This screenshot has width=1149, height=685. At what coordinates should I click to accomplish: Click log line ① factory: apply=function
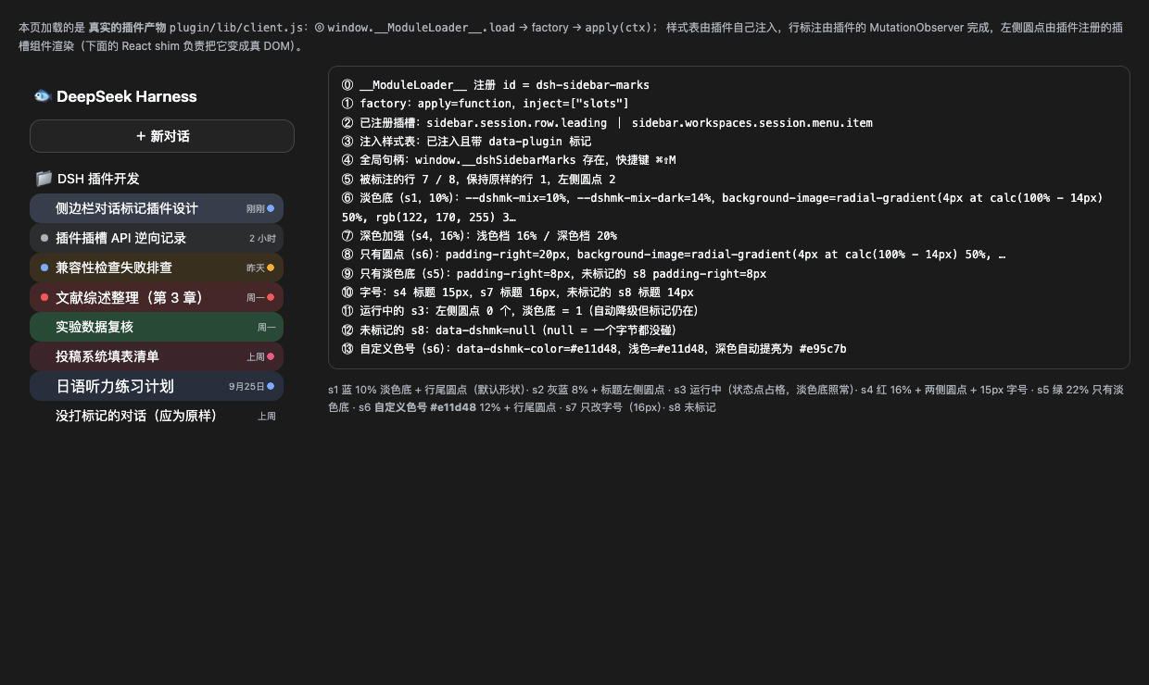486,104
